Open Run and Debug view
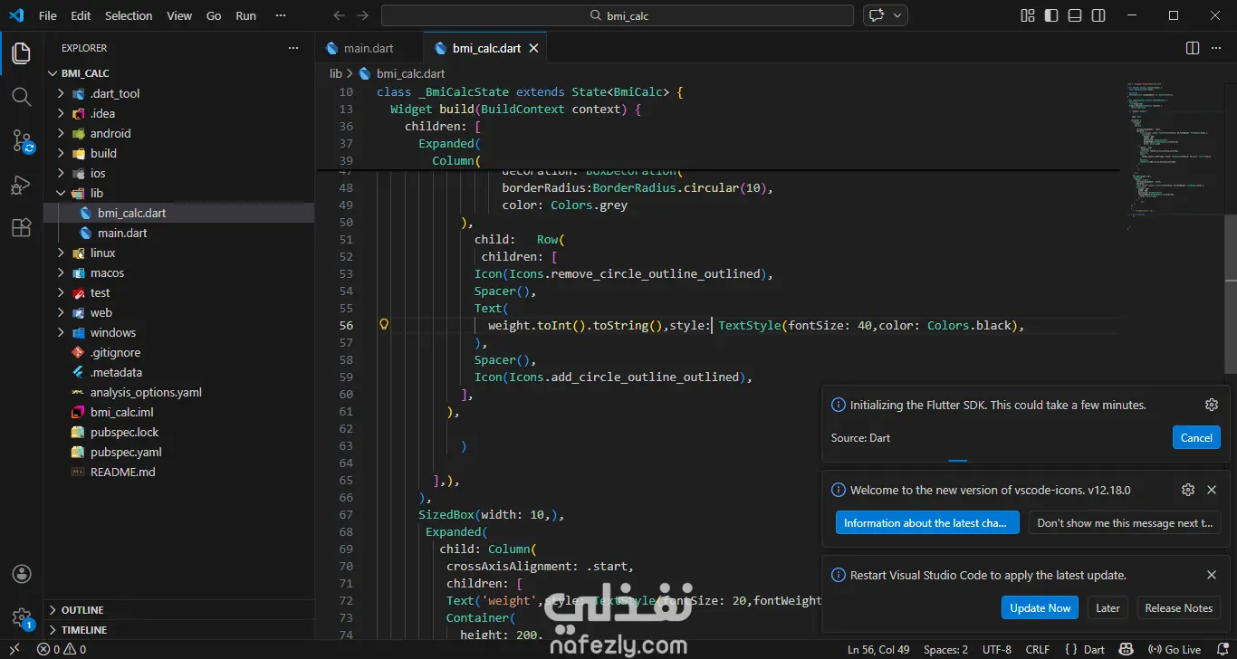This screenshot has width=1237, height=659. [21, 185]
